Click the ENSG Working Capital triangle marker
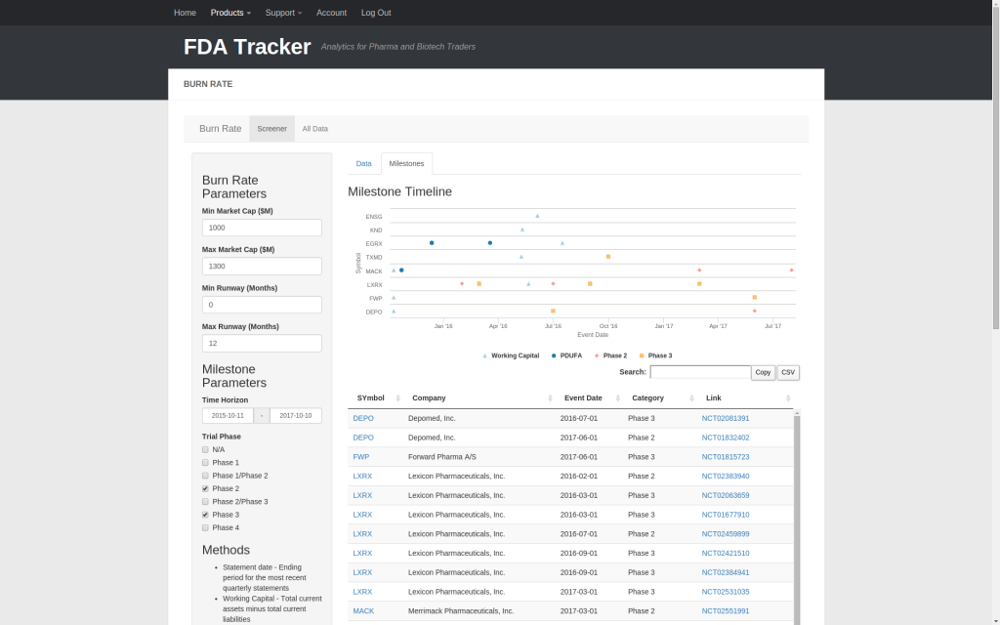 coord(538,216)
